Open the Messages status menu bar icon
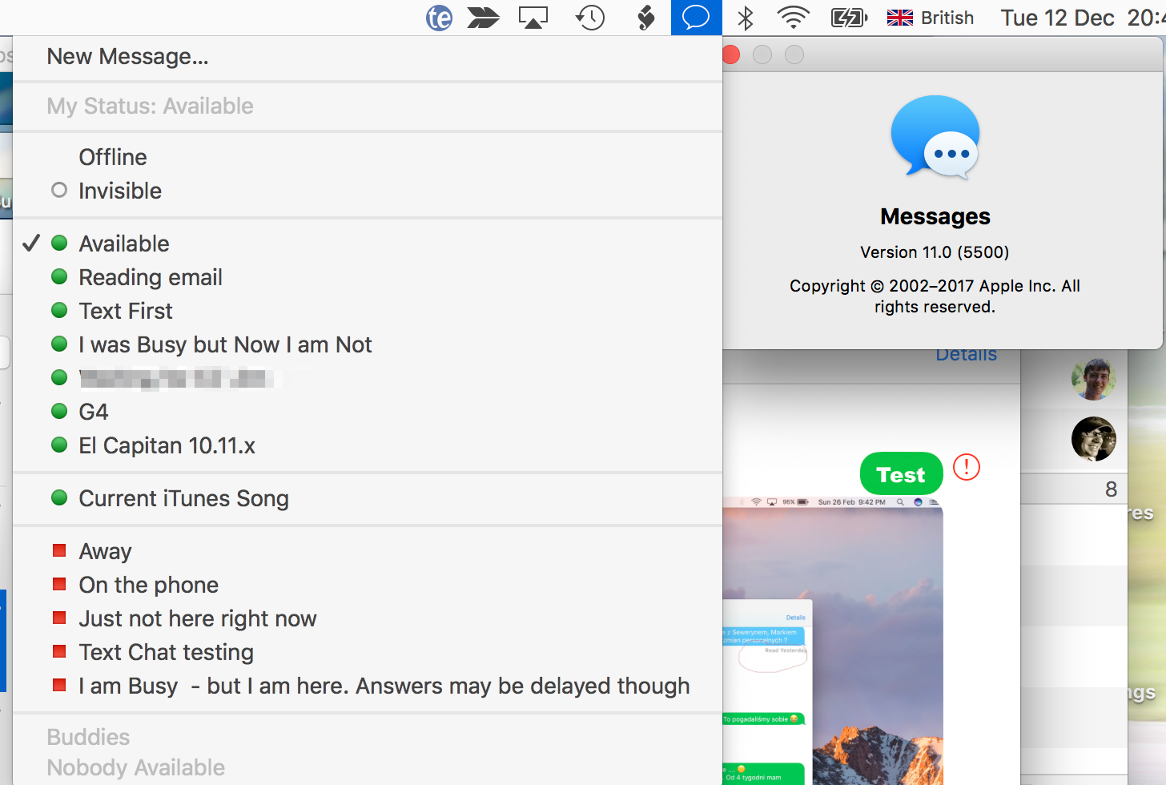Image resolution: width=1166 pixels, height=785 pixels. [695, 17]
